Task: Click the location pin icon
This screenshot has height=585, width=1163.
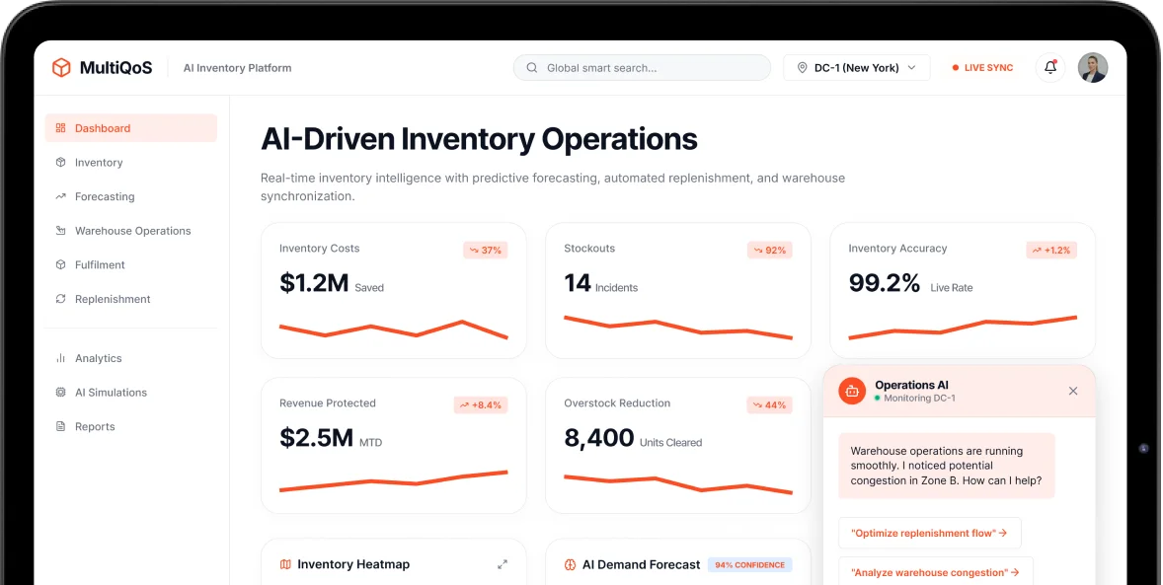Action: tap(802, 67)
